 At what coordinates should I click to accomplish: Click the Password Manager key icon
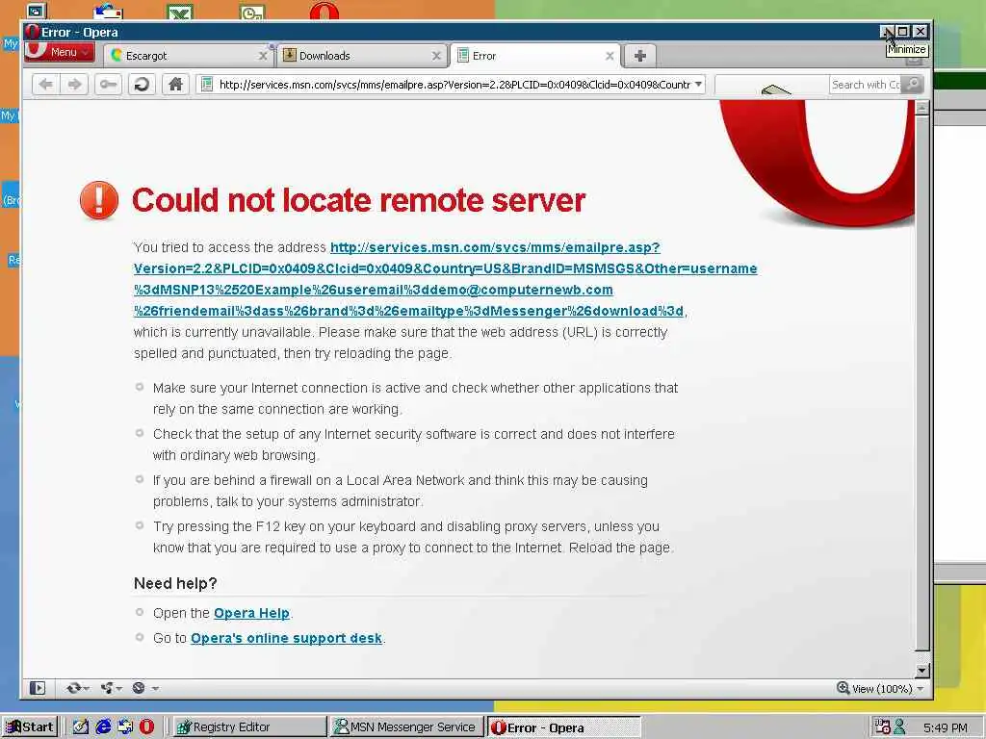[108, 85]
